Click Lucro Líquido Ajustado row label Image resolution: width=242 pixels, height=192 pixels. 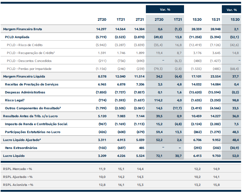pos(22,140)
